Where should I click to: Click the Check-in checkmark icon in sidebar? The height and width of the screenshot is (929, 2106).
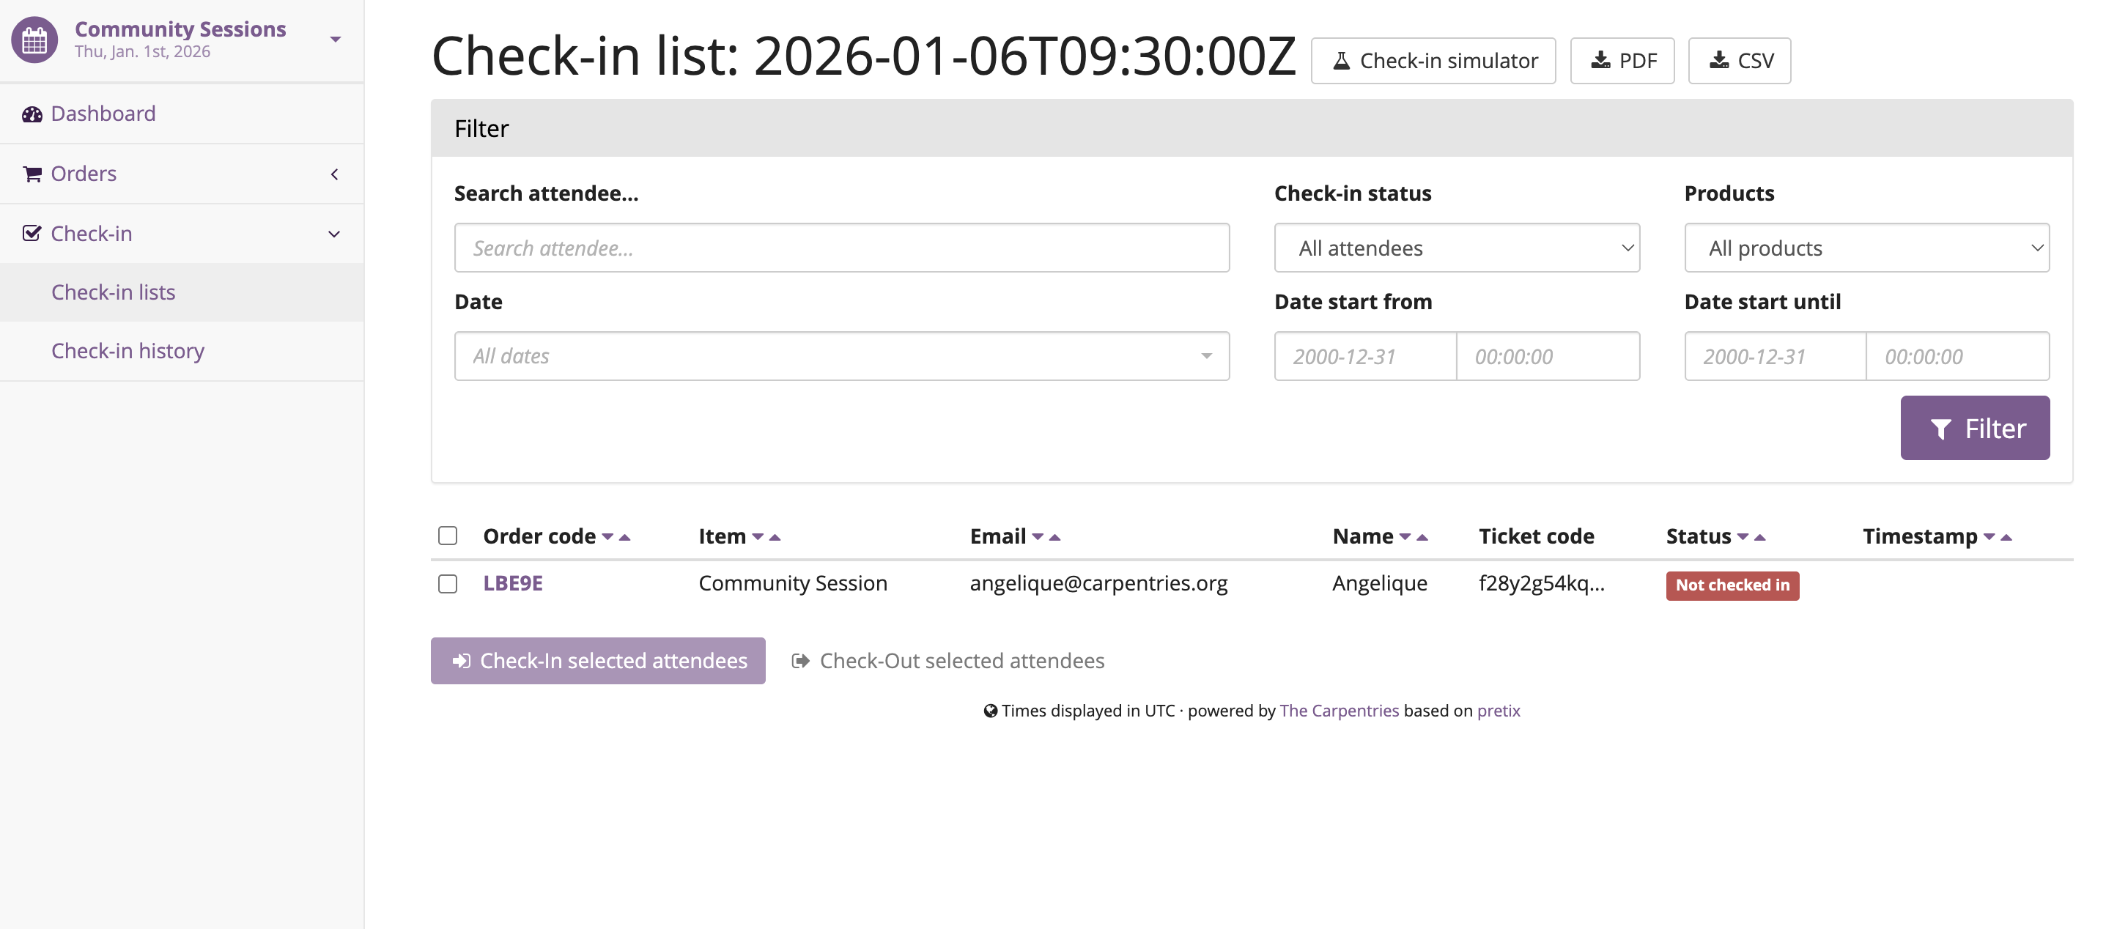tap(32, 233)
